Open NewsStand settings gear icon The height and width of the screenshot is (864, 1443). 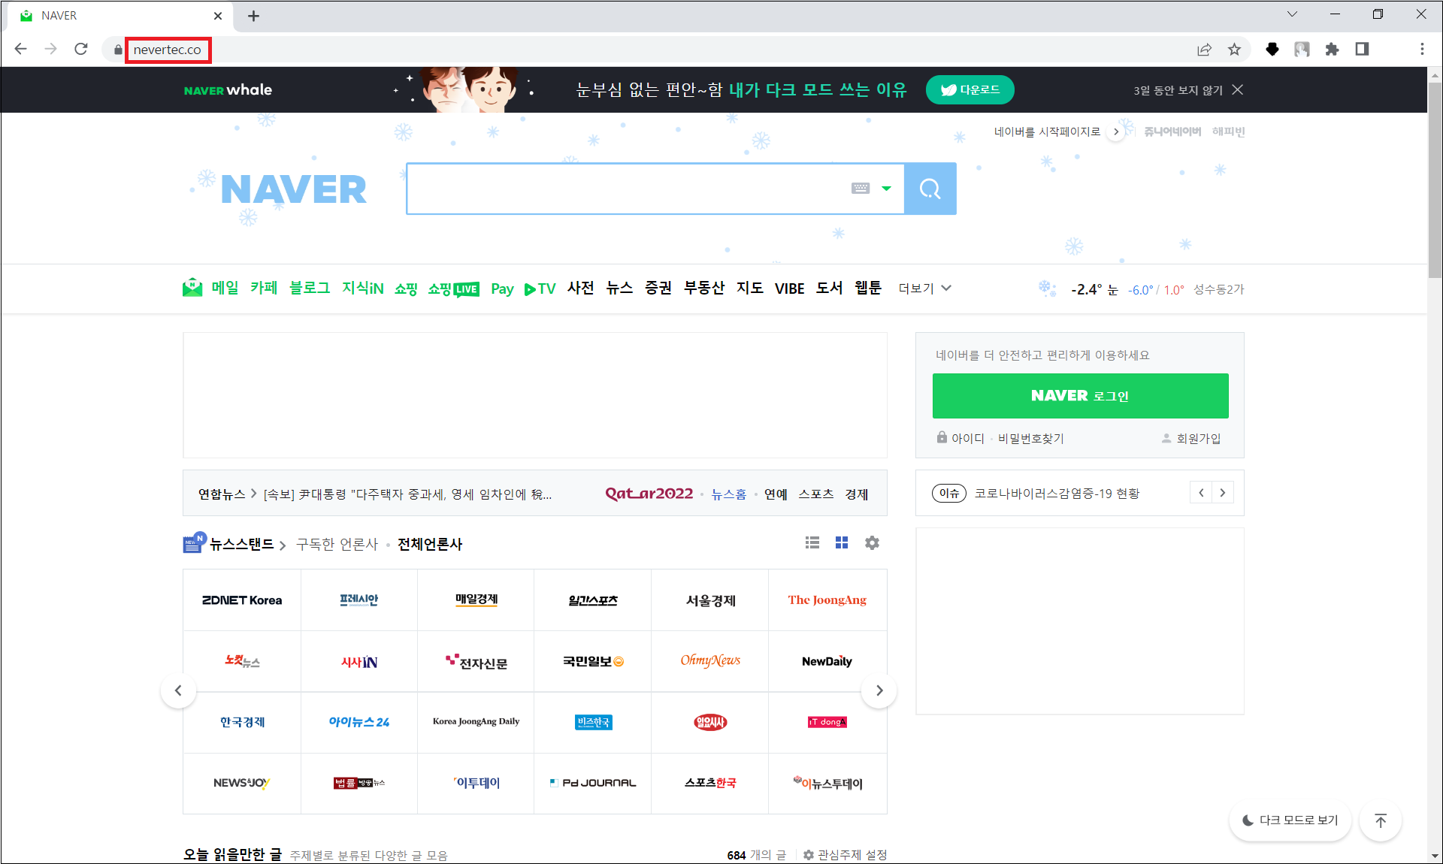click(x=872, y=542)
